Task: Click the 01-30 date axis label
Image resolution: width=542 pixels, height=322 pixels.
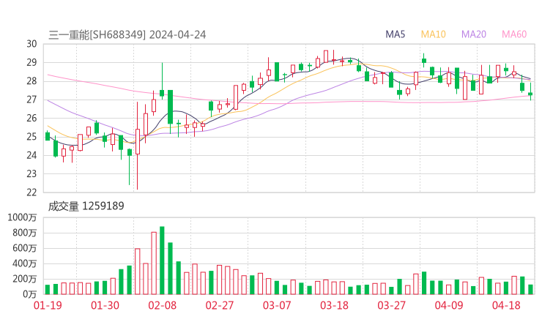Action: pyautogui.click(x=105, y=305)
